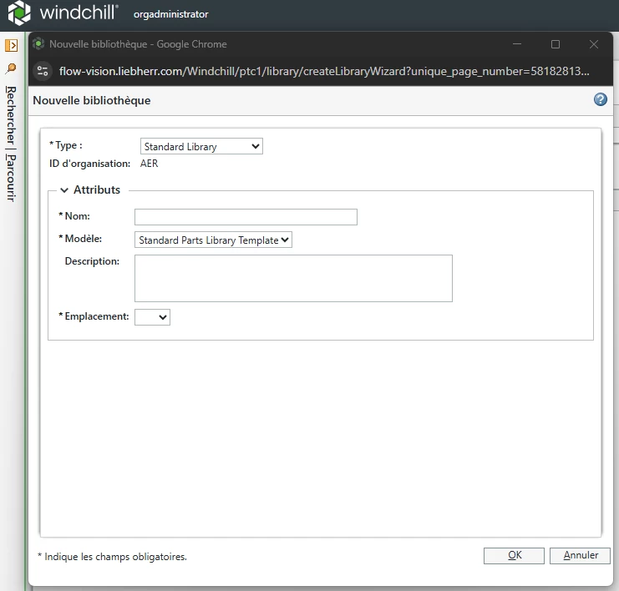Open the Emplacement dropdown

pyautogui.click(x=152, y=317)
